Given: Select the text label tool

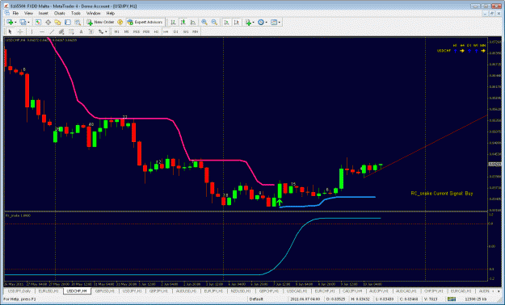Looking at the screenshot, I should (91, 31).
